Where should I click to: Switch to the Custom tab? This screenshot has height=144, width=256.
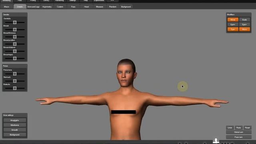[60, 7]
